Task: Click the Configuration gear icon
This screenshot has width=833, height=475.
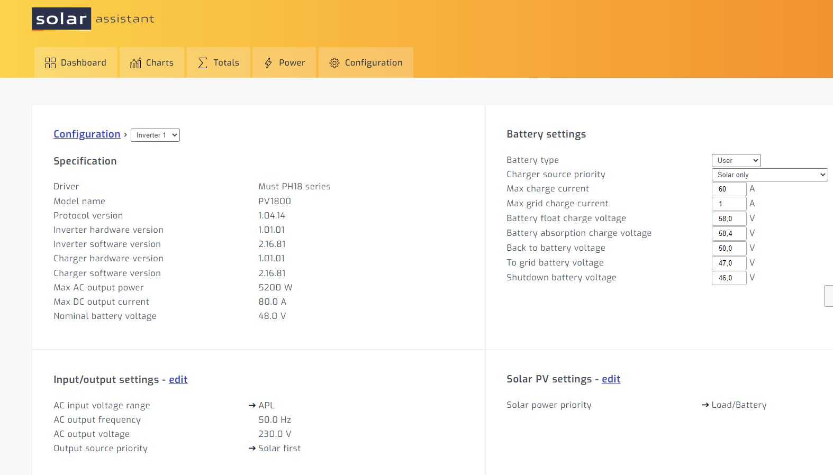Action: click(x=334, y=63)
